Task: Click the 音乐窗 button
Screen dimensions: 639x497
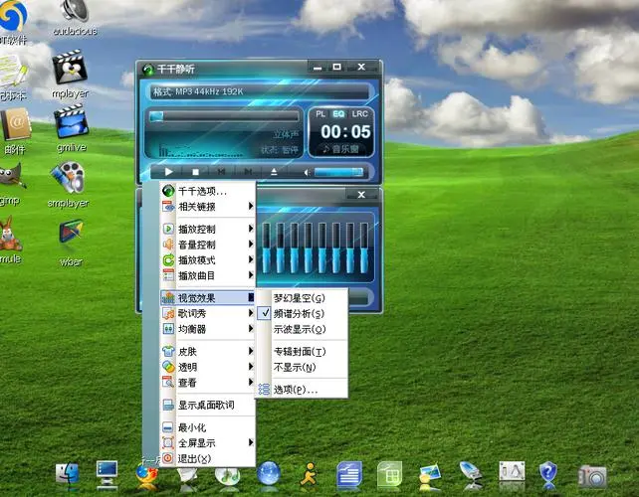Action: [x=340, y=148]
